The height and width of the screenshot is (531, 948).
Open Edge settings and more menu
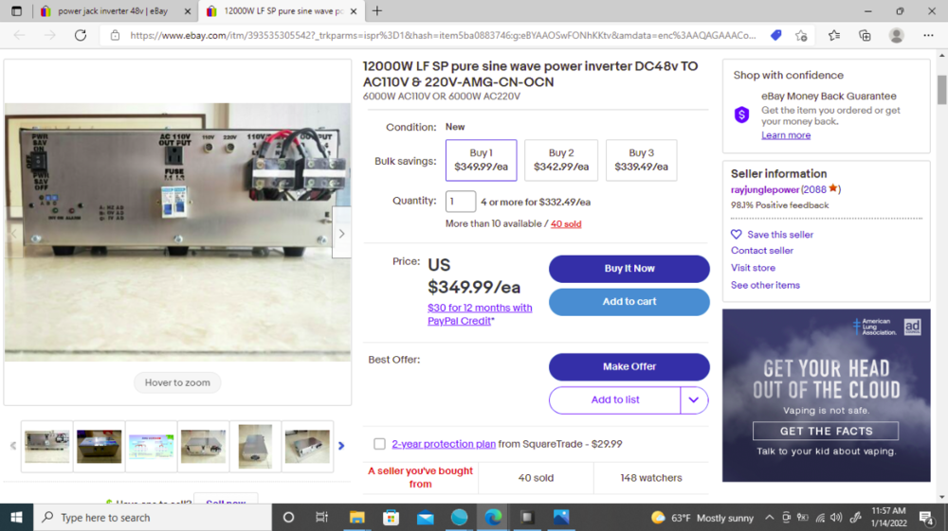pyautogui.click(x=928, y=36)
